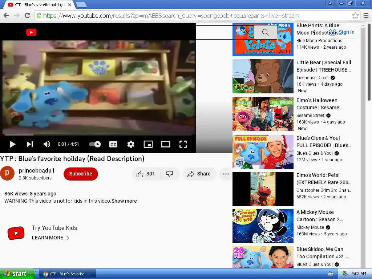Viewport: 372px width, 279px height.
Task: Share this video
Action: 199,174
